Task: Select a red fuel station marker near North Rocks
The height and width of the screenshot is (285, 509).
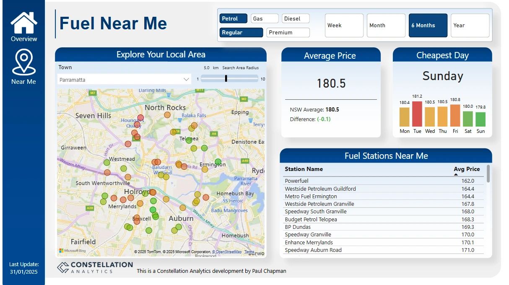Action: [141, 117]
